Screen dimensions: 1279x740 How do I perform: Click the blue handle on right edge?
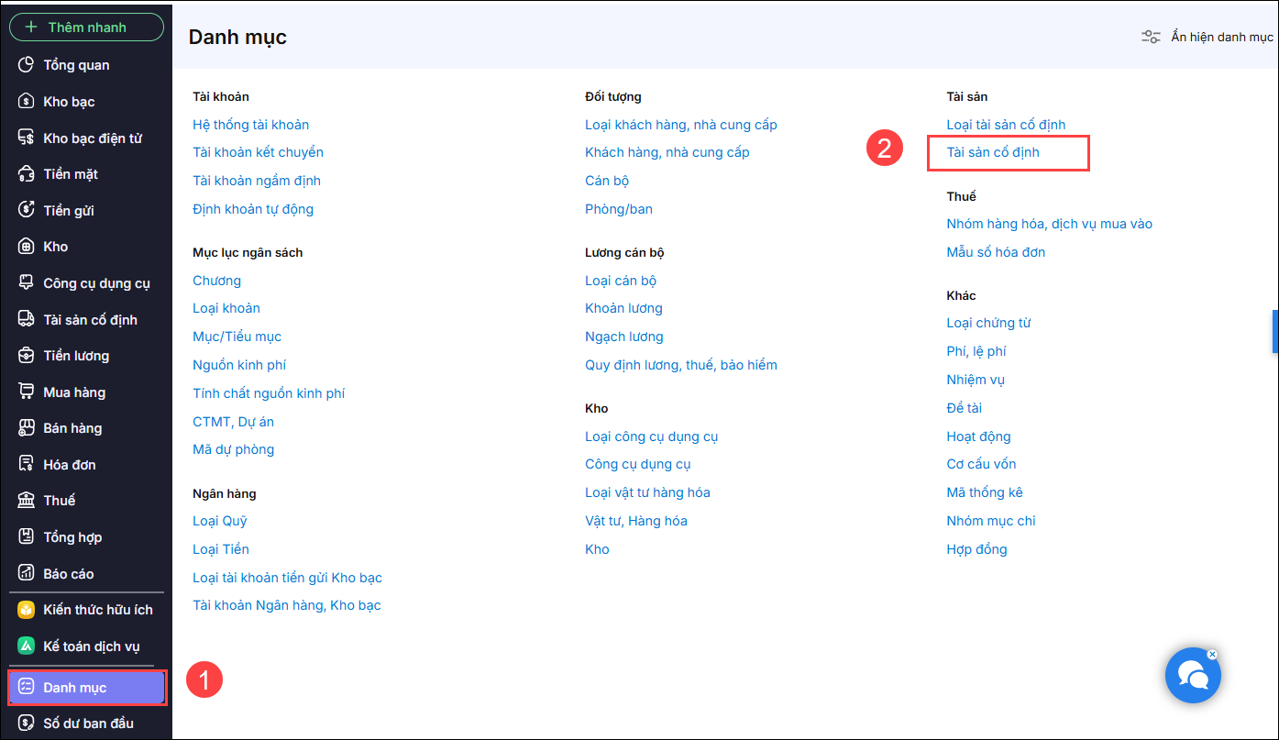1274,331
